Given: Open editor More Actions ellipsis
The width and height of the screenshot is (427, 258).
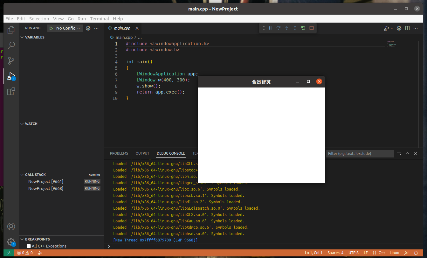Looking at the screenshot, I should (416, 28).
